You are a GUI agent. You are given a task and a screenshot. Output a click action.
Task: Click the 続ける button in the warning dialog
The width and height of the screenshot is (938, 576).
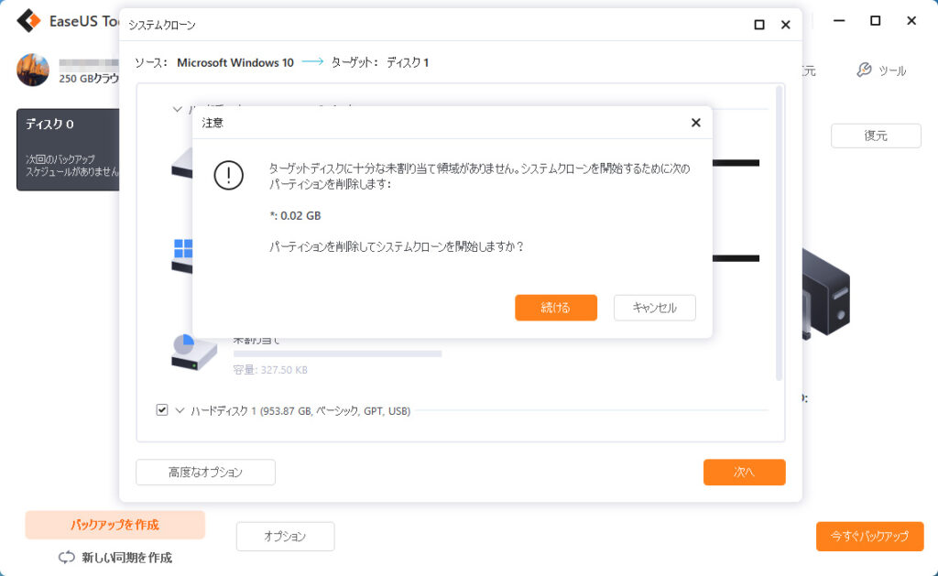(556, 308)
